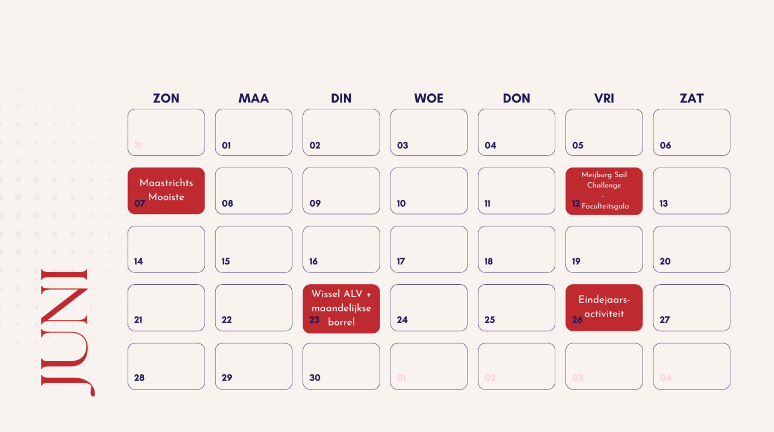Click the JUNI month title
The width and height of the screenshot is (774, 432).
tap(65, 332)
